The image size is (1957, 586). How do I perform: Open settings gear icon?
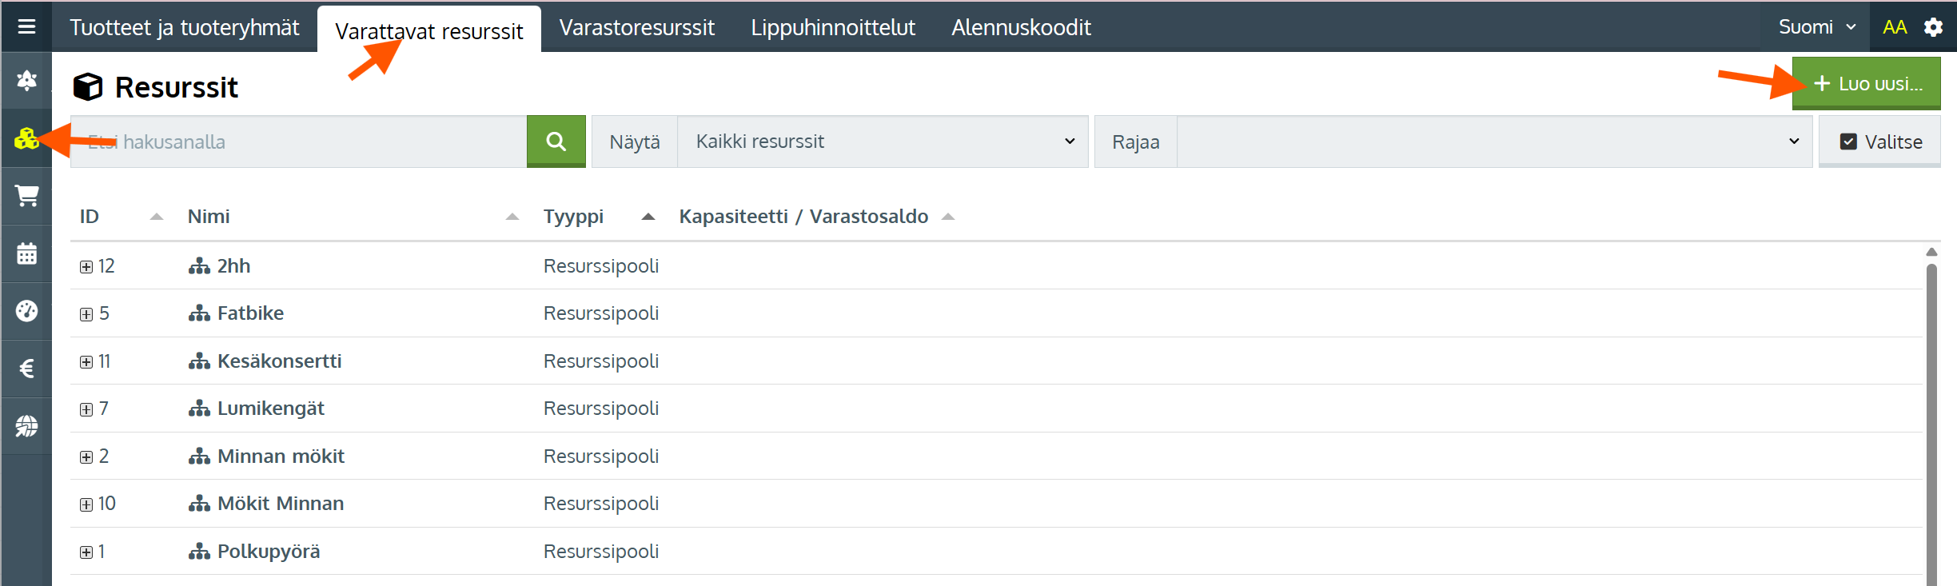[1933, 27]
